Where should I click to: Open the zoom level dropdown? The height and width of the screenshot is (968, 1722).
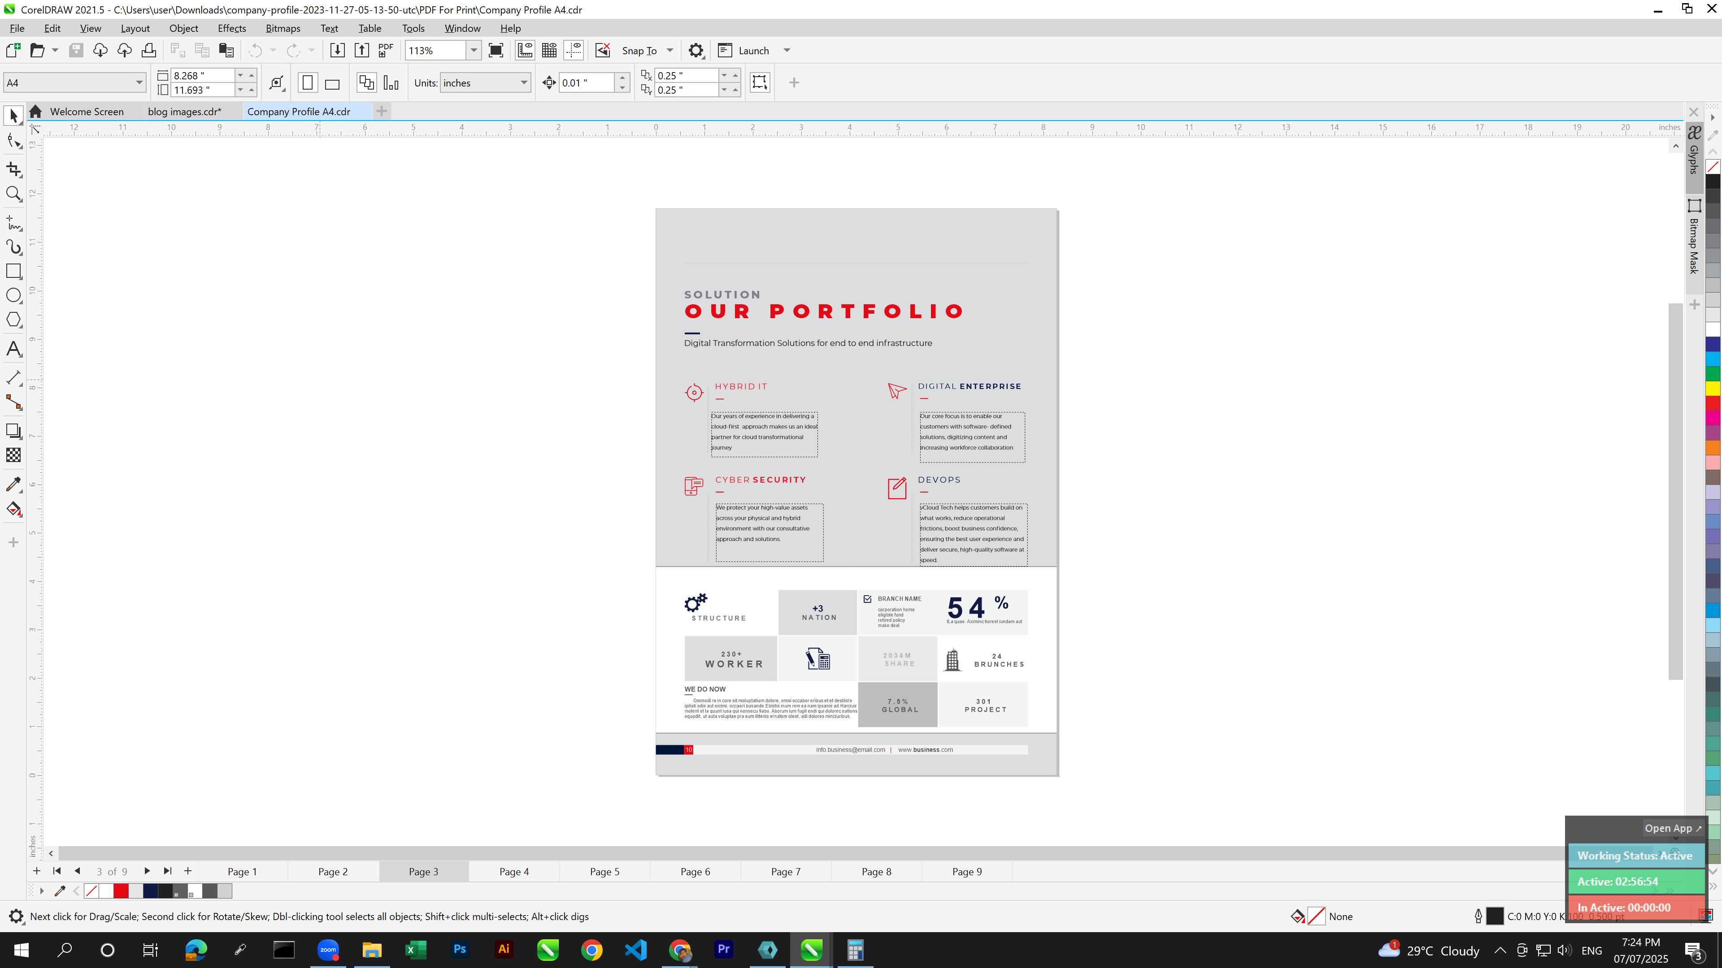pos(474,51)
